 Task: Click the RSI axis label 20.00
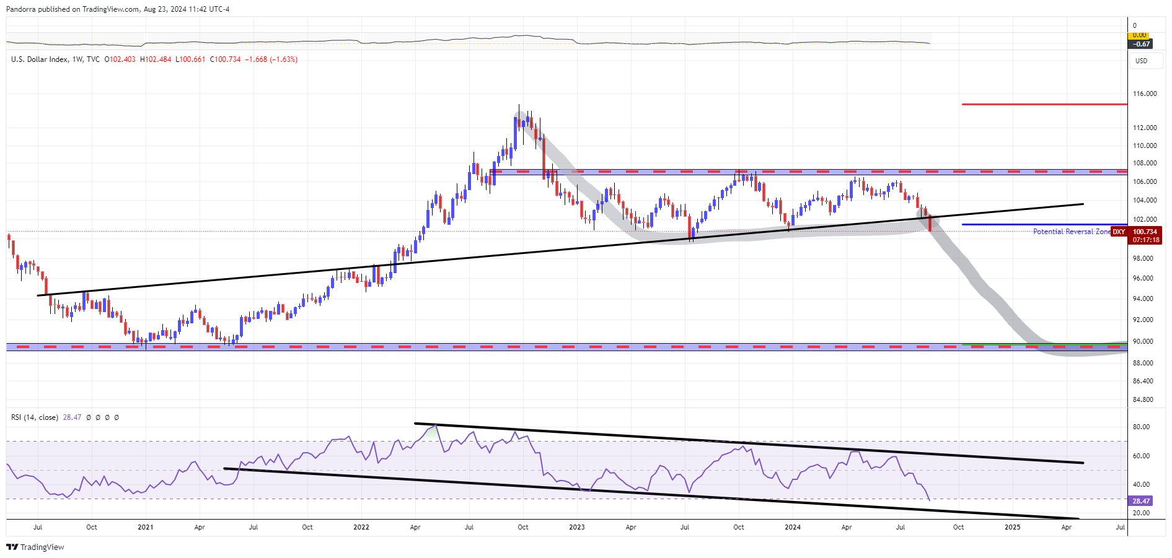pos(1141,513)
